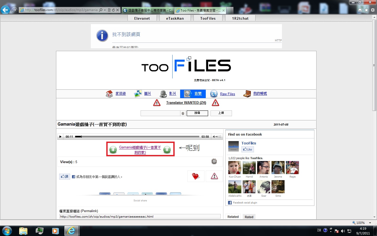Screen dimensions: 377x236
Task: Click Antonio's Facebook profile thumbnail
Action: [264, 168]
